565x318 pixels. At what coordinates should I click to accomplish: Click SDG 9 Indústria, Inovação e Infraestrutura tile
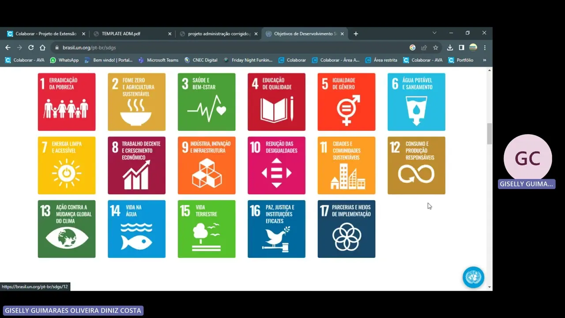(x=207, y=166)
